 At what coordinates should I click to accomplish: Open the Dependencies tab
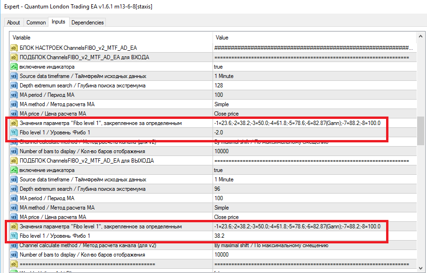tap(87, 23)
